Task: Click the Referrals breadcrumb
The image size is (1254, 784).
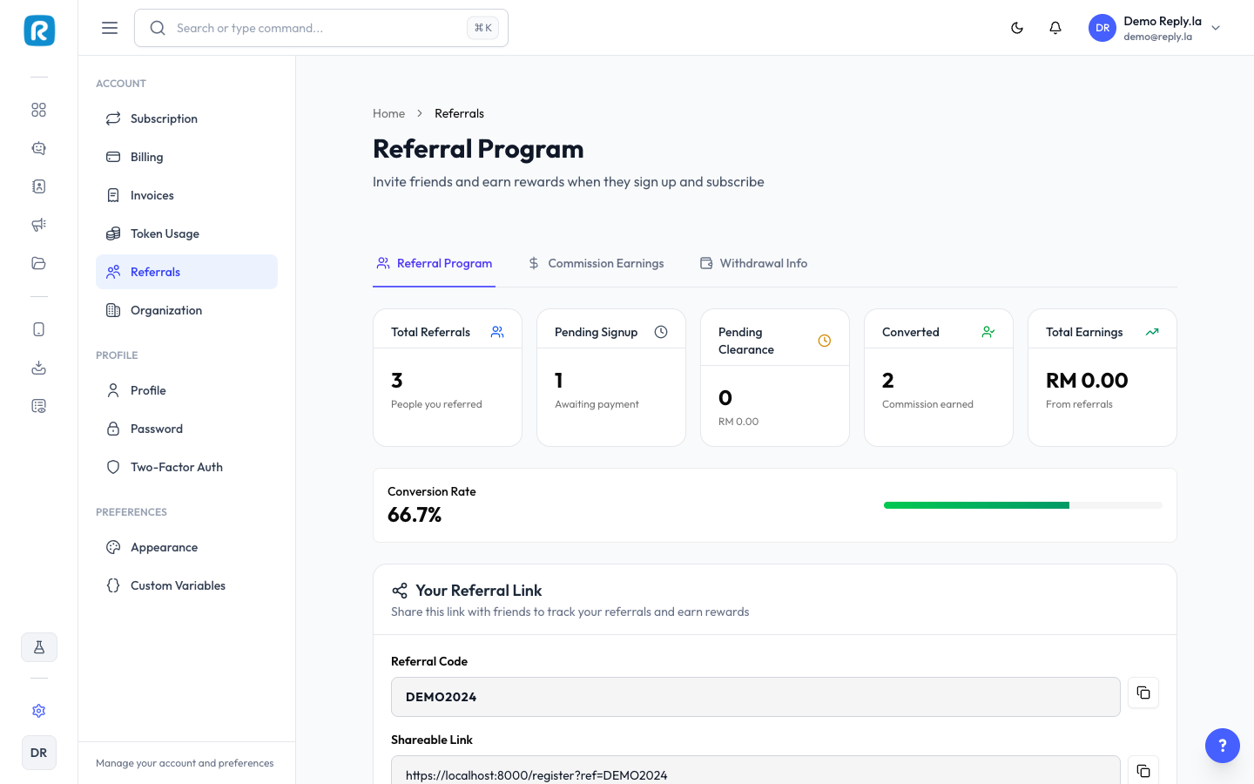Action: coord(459,113)
